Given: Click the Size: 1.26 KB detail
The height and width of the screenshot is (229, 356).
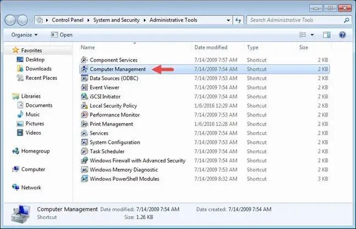Looking at the screenshot, I should point(138,217).
